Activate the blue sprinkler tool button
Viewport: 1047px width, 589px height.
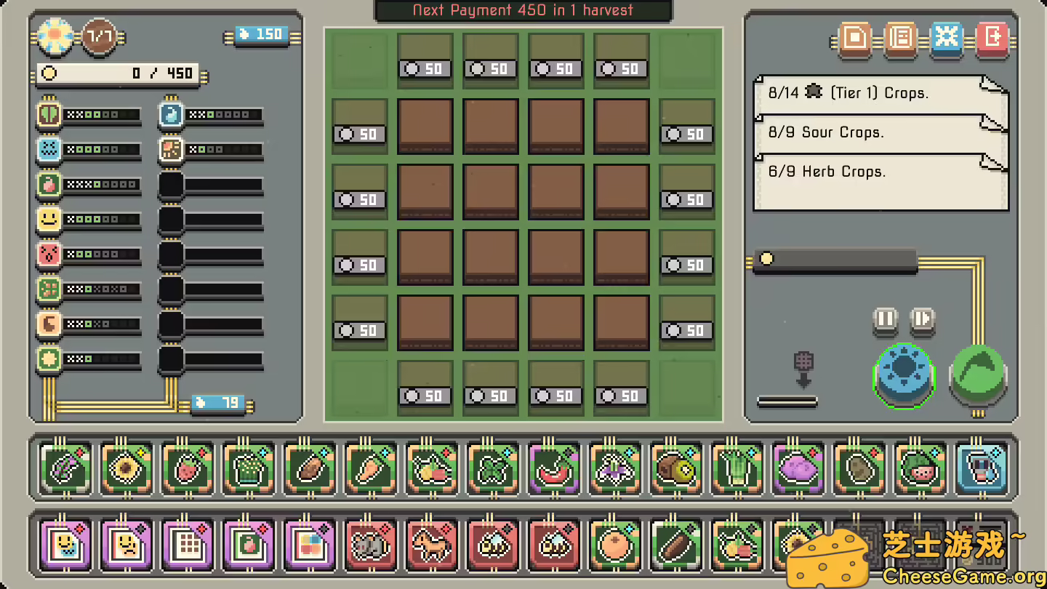pyautogui.click(x=904, y=375)
